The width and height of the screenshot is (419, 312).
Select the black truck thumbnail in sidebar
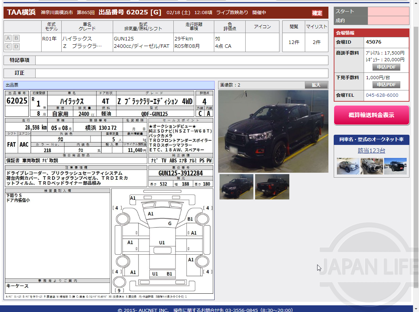tap(395, 166)
